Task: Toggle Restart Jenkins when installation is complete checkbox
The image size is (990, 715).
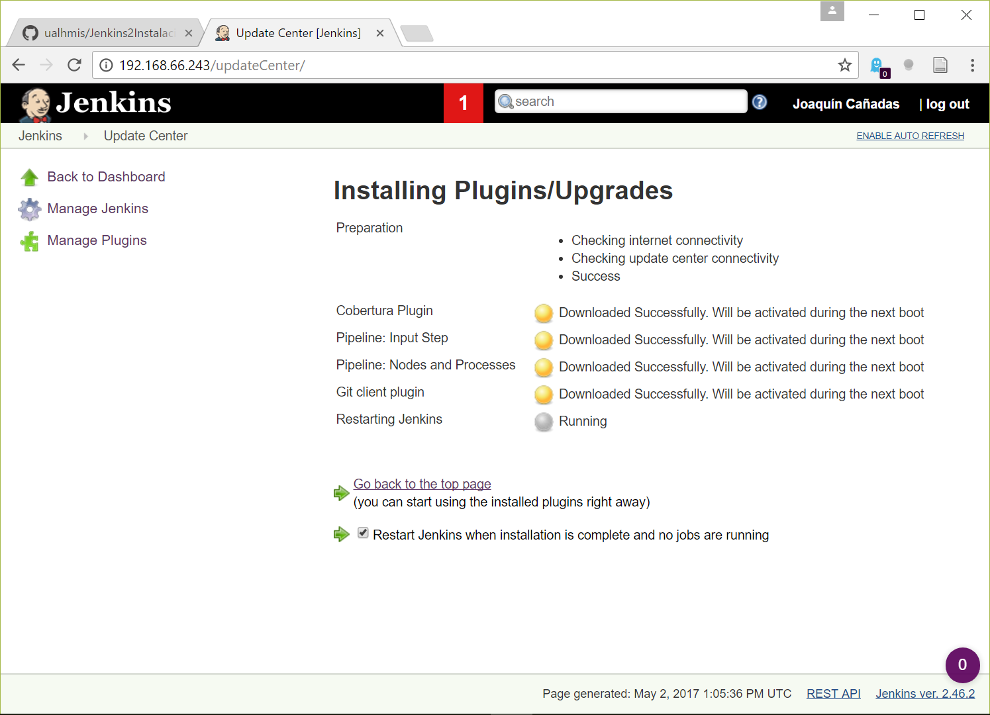Action: click(363, 533)
